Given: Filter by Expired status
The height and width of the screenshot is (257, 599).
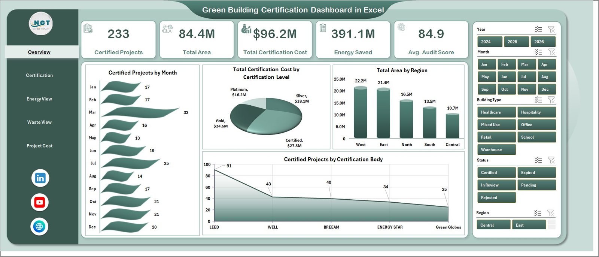Looking at the screenshot, I should pyautogui.click(x=536, y=173).
